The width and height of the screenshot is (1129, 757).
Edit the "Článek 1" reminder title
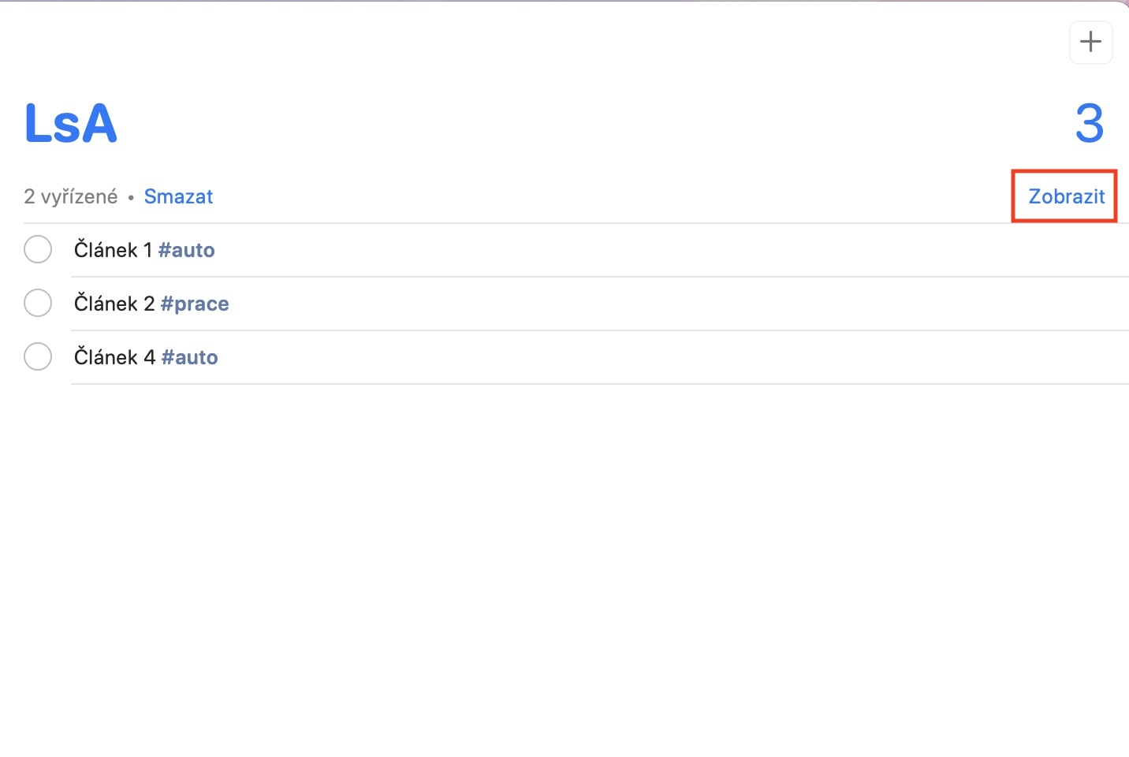coord(113,250)
